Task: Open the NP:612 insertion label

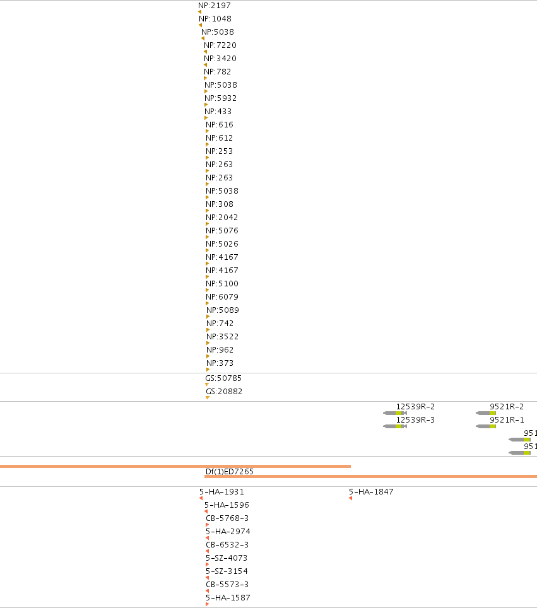Action: 219,137
